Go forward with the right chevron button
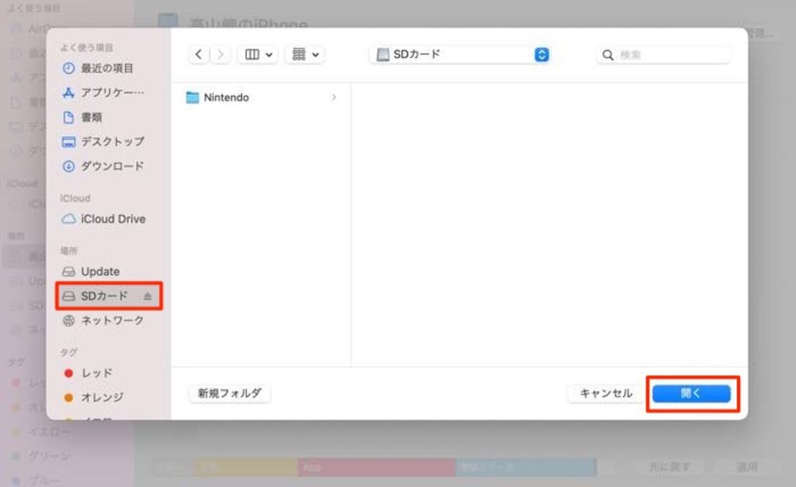 coord(220,54)
